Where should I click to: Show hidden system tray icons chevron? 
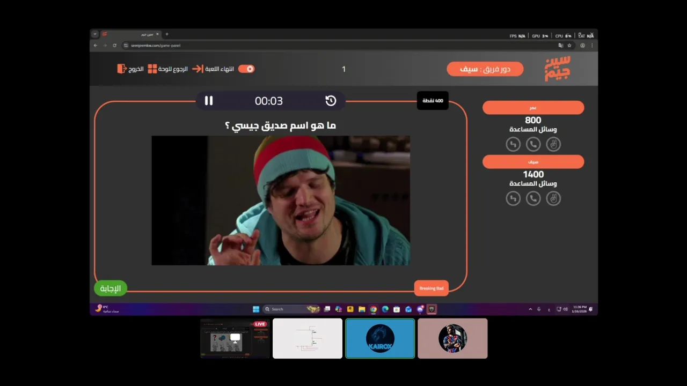530,309
